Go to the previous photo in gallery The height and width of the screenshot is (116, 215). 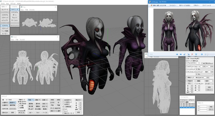(x=177, y=54)
